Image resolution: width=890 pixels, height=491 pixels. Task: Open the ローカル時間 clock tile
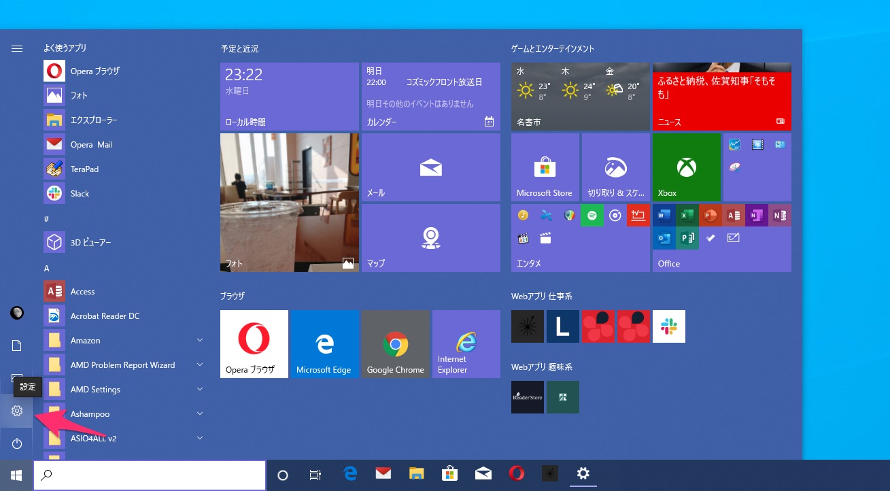(290, 97)
